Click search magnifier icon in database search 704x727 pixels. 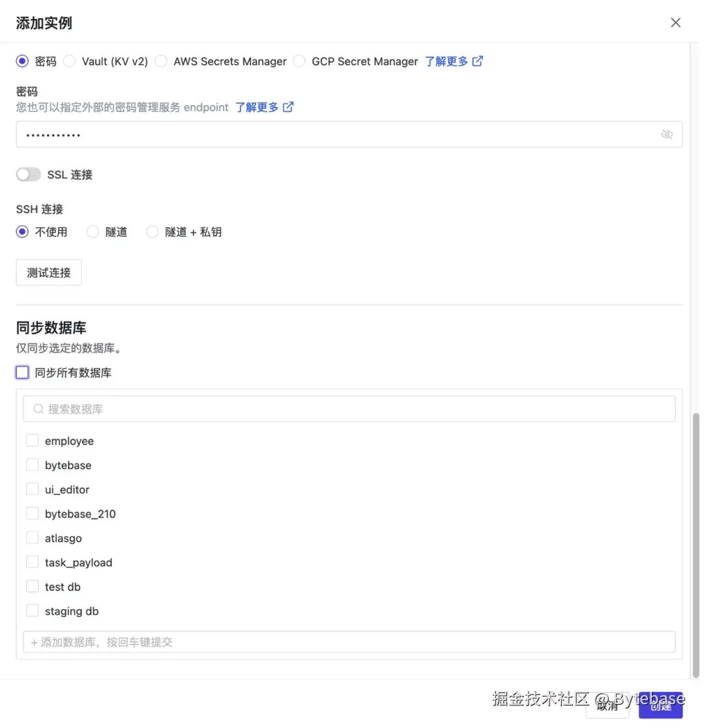pos(38,409)
